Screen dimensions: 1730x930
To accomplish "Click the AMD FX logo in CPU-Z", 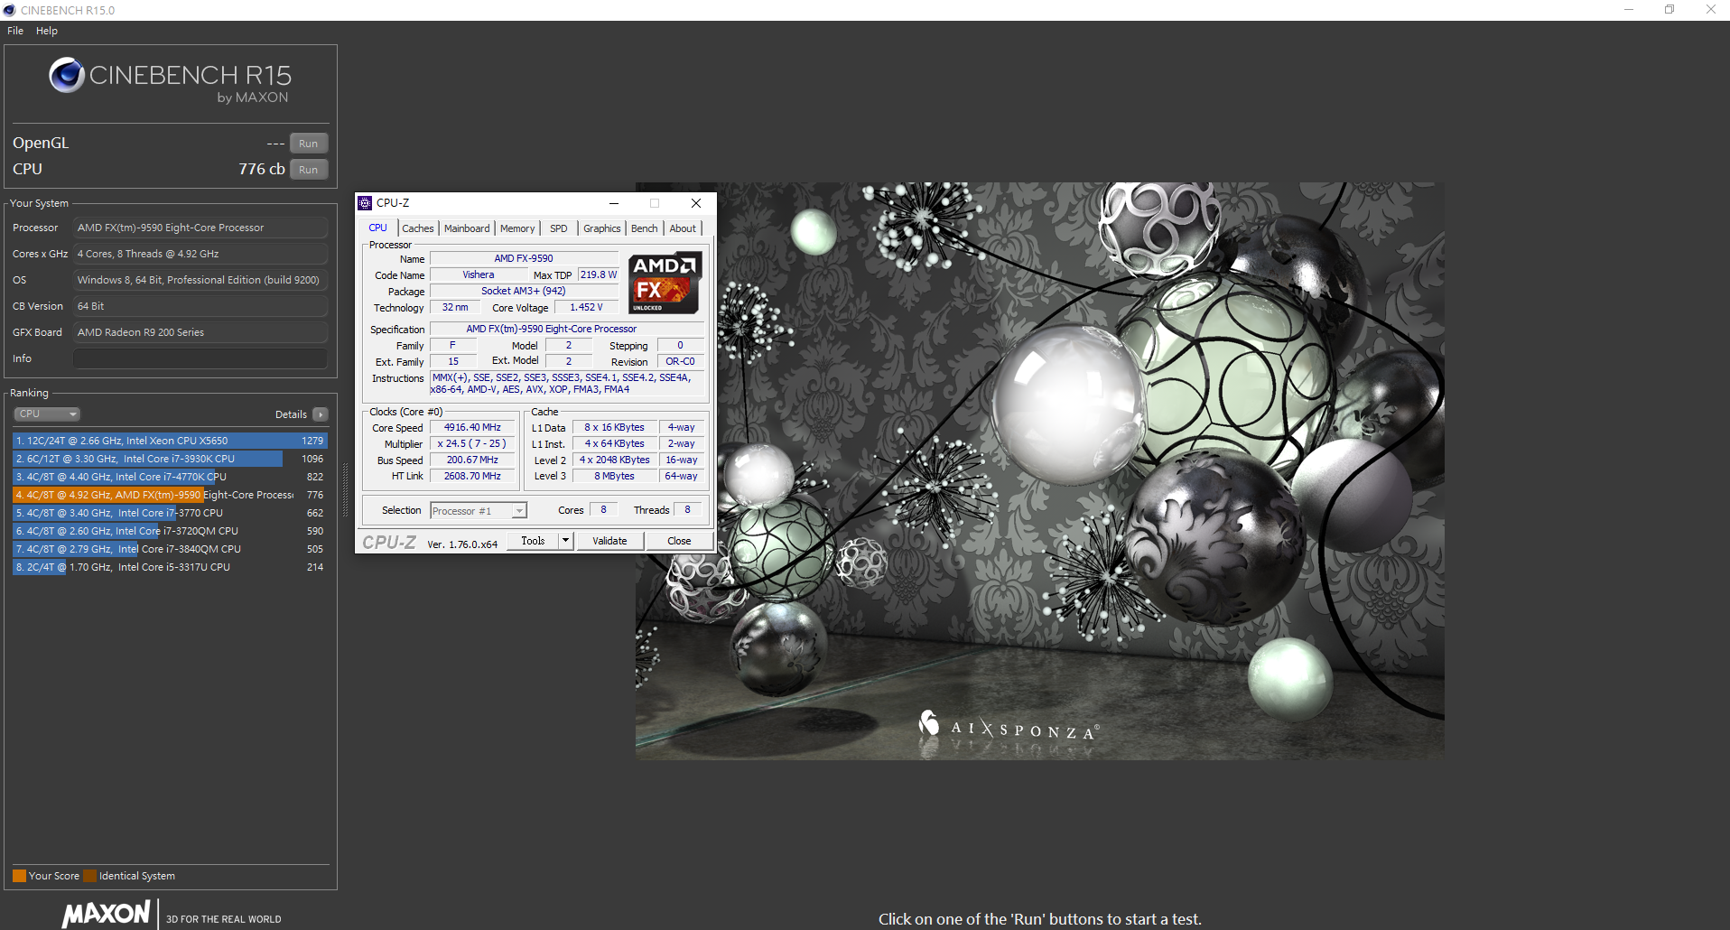I will coord(665,283).
